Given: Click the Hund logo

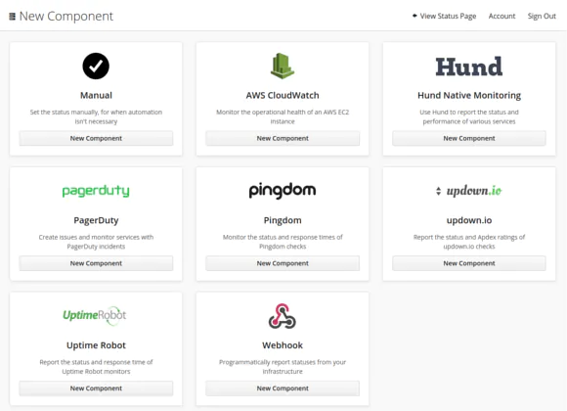Looking at the screenshot, I should pyautogui.click(x=469, y=67).
